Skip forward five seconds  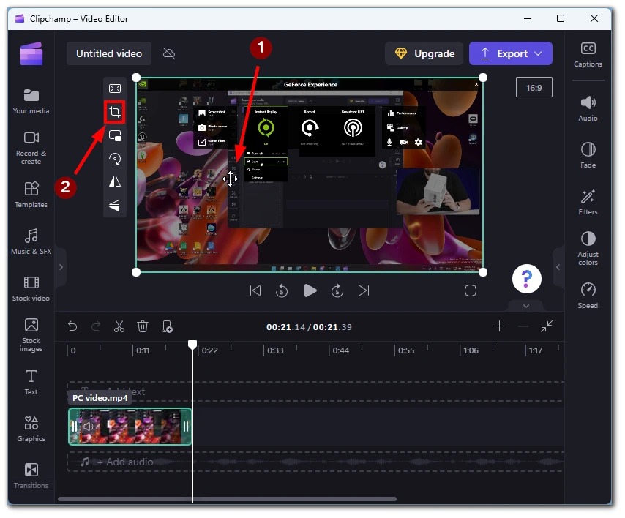pyautogui.click(x=337, y=290)
